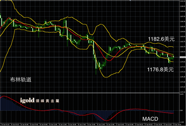
Task: Click the MACD indicator label
Action: coord(150,119)
